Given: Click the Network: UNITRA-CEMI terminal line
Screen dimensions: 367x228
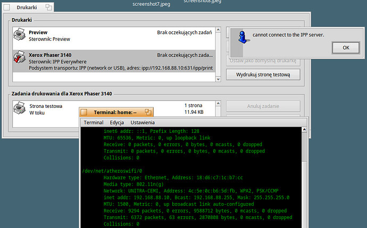Looking at the screenshot, I should point(191,191).
